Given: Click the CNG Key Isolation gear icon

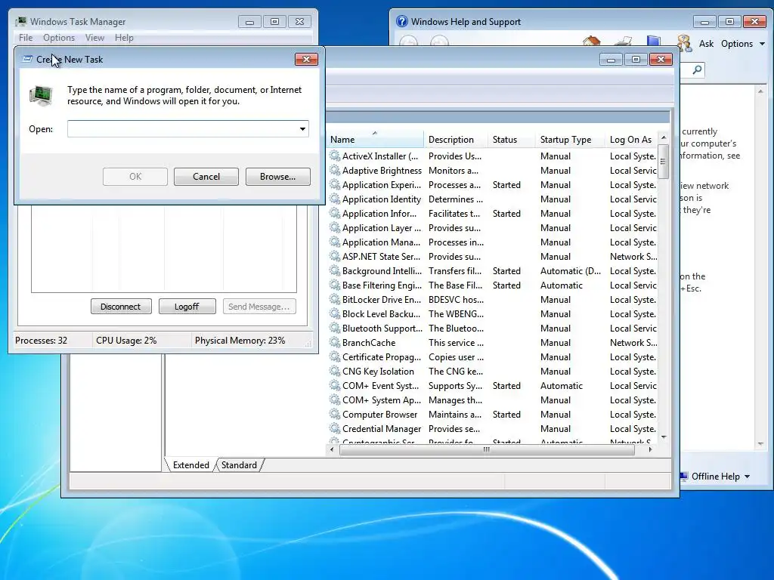Looking at the screenshot, I should pyautogui.click(x=335, y=371).
